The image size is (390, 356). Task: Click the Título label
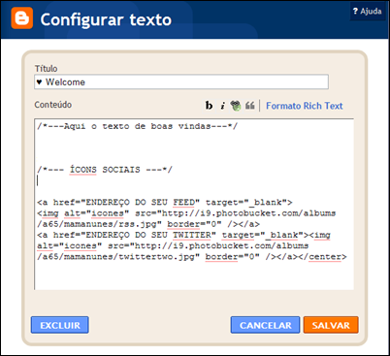coord(46,69)
